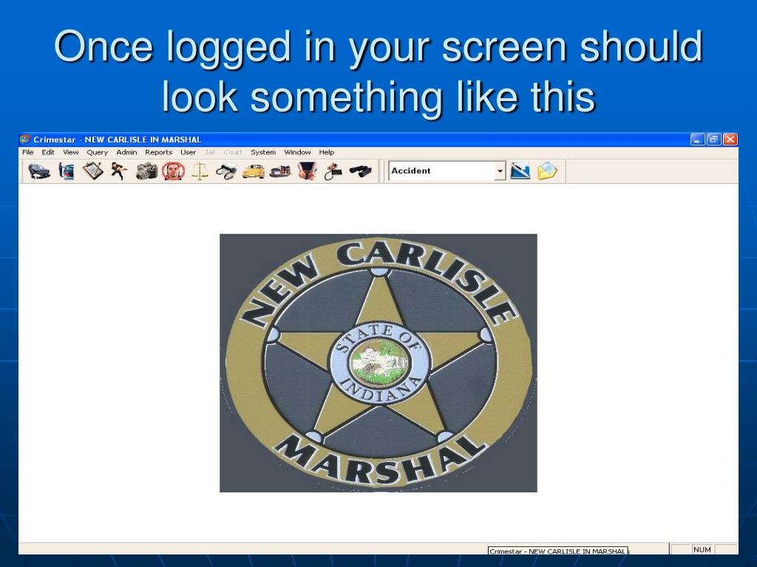
Task: Click the scales of justice icon
Action: click(200, 171)
